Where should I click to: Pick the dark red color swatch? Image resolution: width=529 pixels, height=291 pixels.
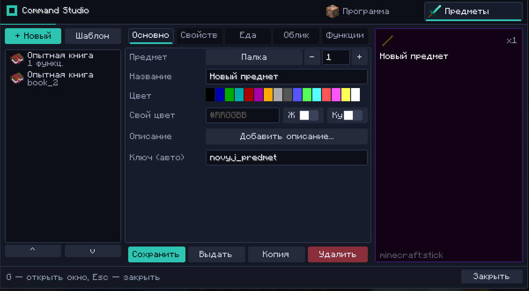point(249,95)
